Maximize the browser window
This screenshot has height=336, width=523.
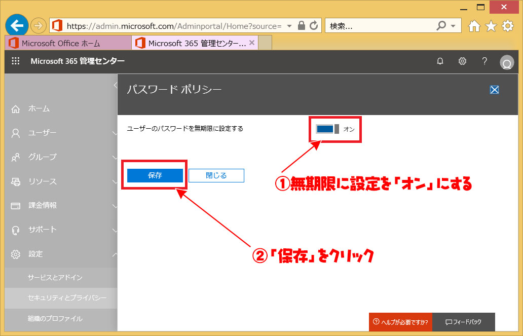(x=480, y=7)
